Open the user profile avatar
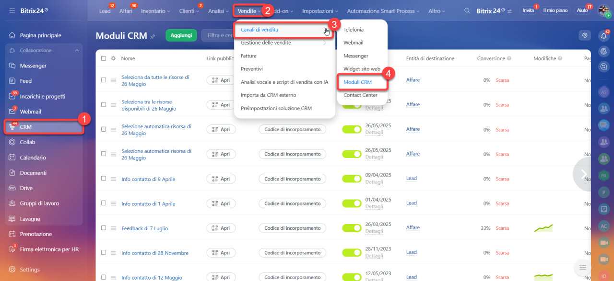 [603, 10]
